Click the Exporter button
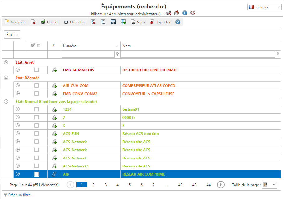The width and height of the screenshot is (285, 199). tap(160, 22)
